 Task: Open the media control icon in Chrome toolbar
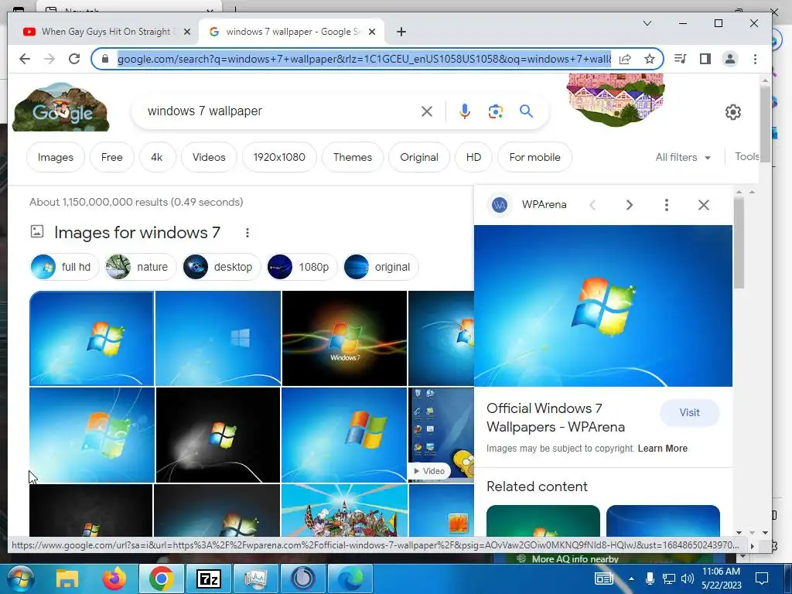(681, 59)
